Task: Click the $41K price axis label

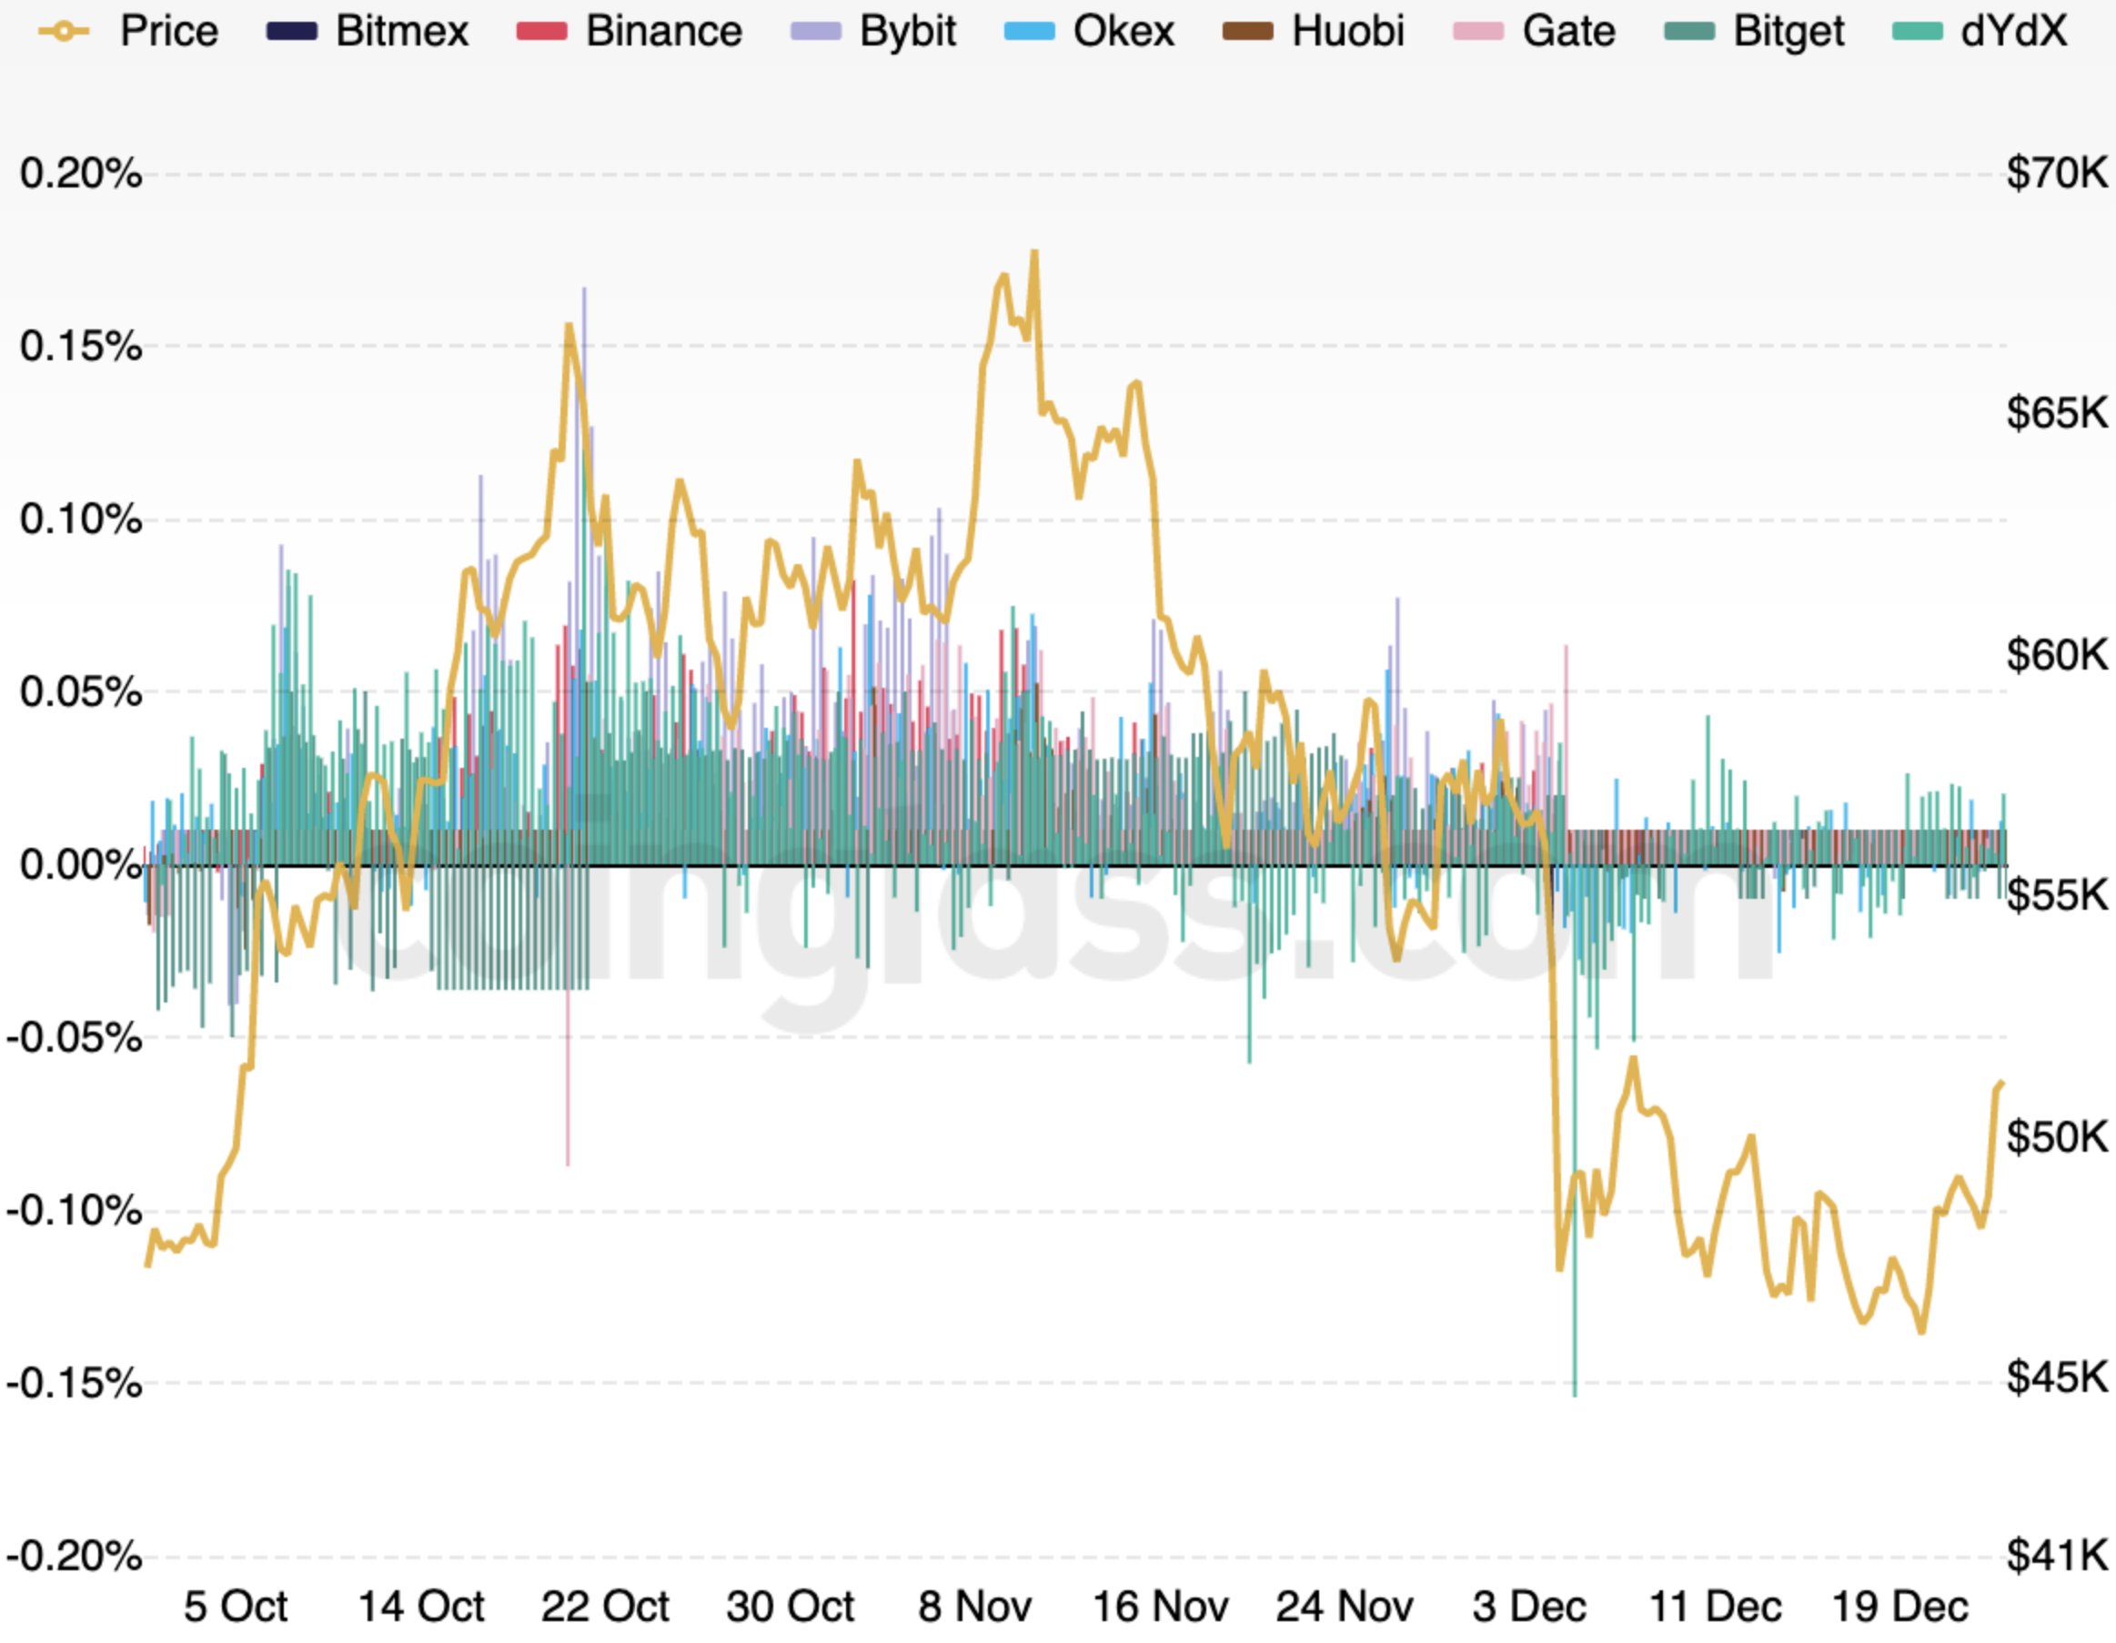Action: [x=2057, y=1557]
